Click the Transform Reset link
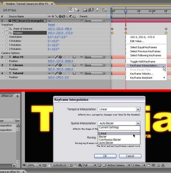171x173 pixels. (x=51, y=25)
